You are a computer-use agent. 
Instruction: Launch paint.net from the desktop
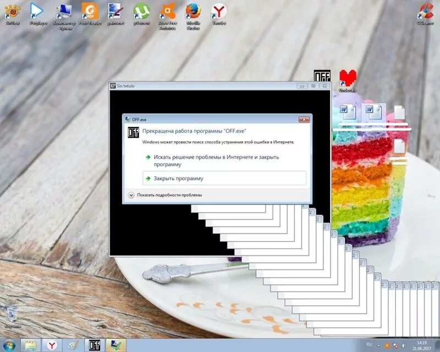tap(116, 15)
